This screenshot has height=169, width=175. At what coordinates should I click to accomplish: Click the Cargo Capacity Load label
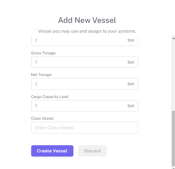click(x=50, y=97)
